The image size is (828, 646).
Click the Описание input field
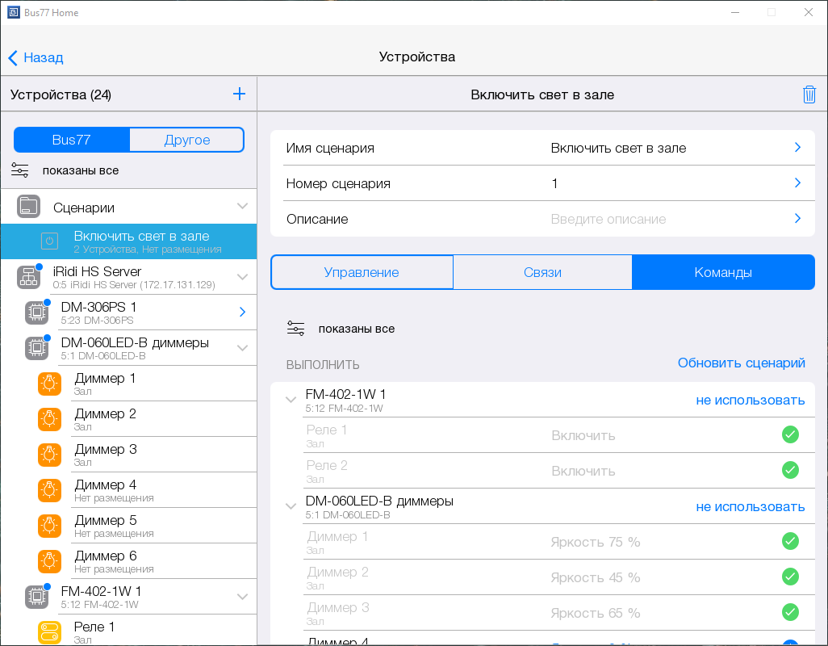pos(662,219)
